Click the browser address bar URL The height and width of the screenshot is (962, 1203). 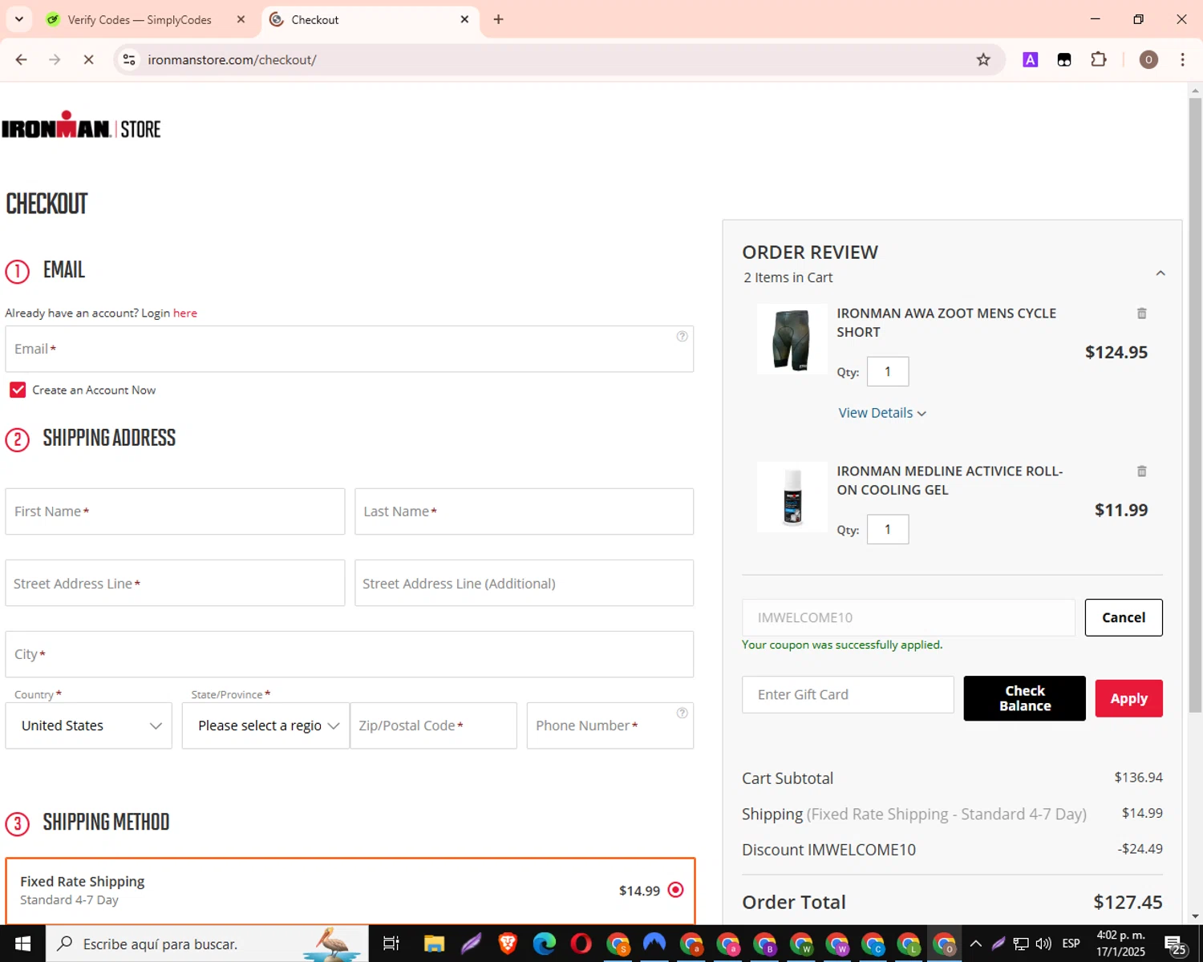coord(232,60)
